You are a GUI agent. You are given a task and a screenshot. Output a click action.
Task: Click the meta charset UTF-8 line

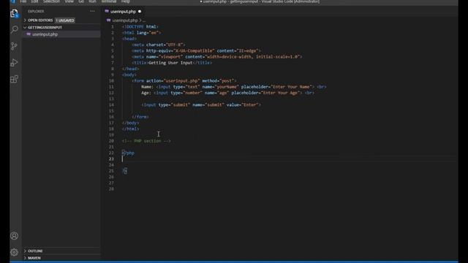click(x=159, y=45)
